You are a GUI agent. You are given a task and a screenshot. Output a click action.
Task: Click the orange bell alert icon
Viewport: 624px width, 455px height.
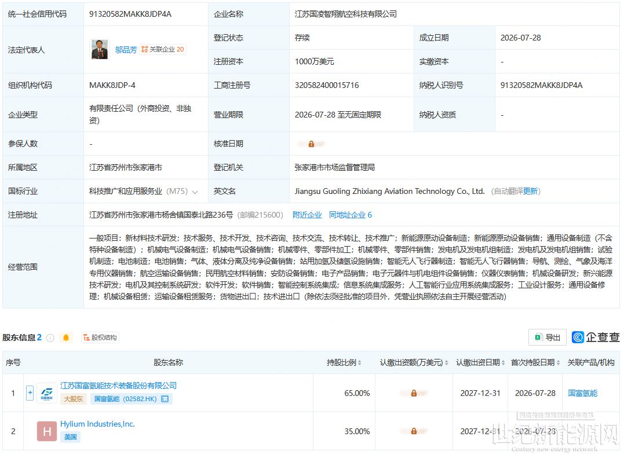[66, 337]
